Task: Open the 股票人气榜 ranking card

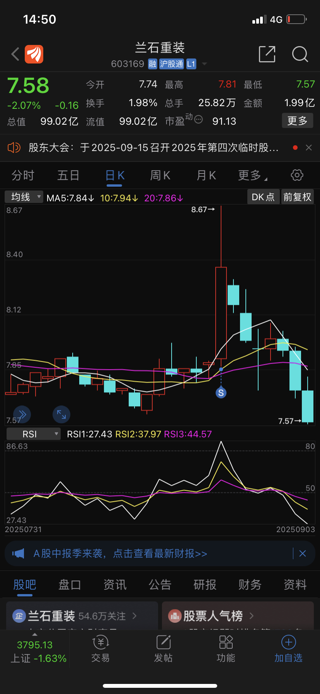Action: tap(238, 615)
